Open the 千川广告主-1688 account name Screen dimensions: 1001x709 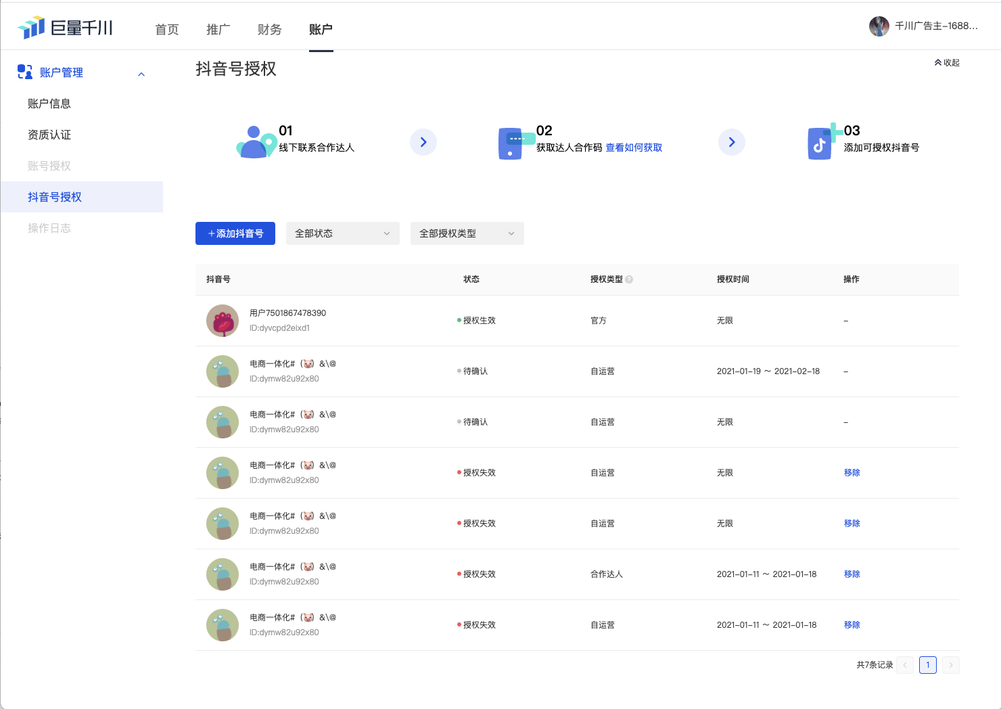point(936,26)
